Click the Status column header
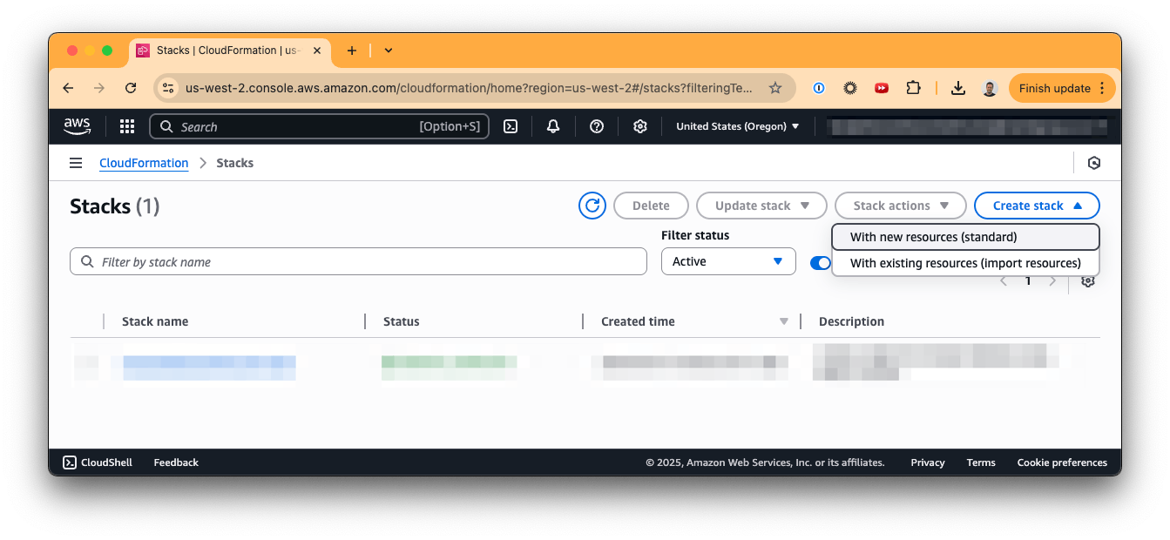The height and width of the screenshot is (540, 1170). click(x=402, y=321)
